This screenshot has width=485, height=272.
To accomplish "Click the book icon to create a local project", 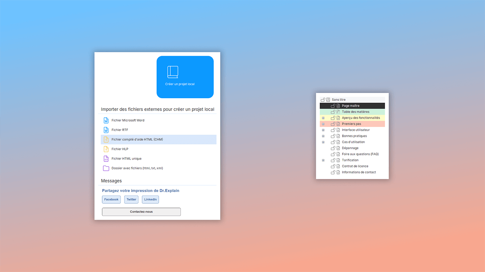I will [173, 72].
